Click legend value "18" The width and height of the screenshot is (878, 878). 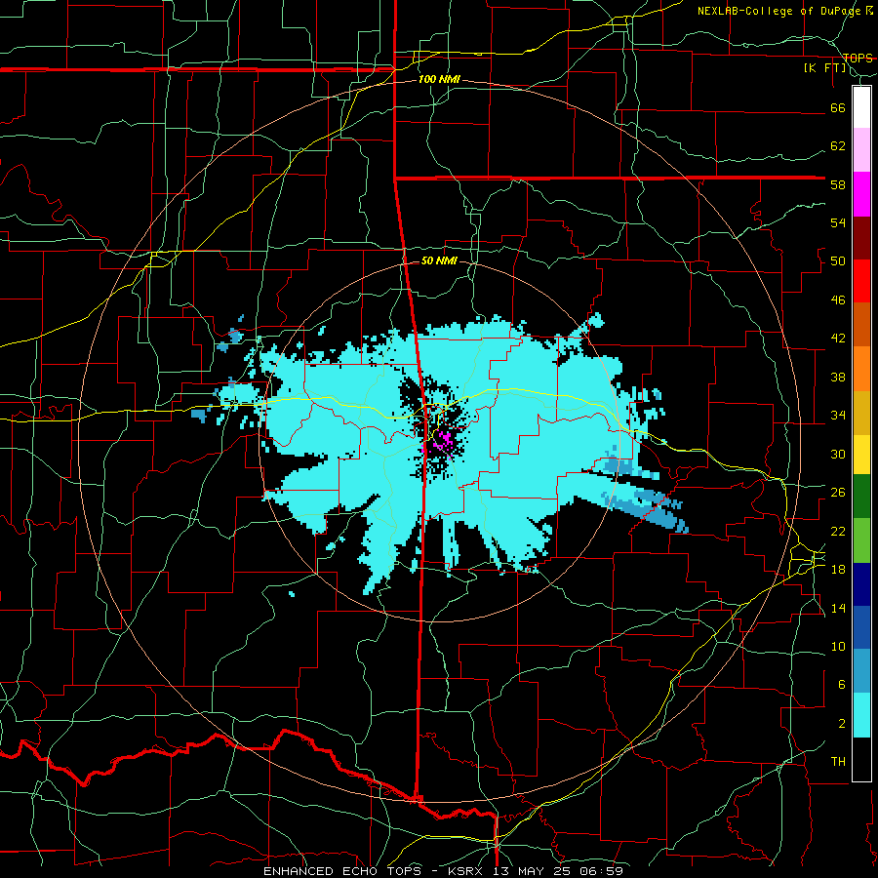838,570
